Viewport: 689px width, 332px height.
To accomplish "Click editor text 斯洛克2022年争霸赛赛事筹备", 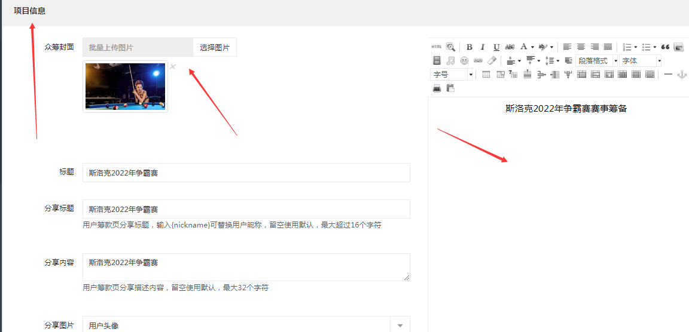I will (566, 109).
